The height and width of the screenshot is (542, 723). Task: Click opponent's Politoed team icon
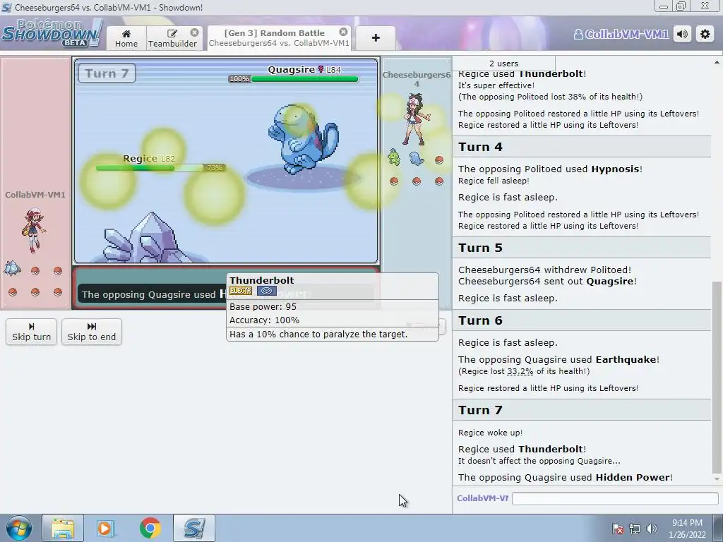coord(394,157)
